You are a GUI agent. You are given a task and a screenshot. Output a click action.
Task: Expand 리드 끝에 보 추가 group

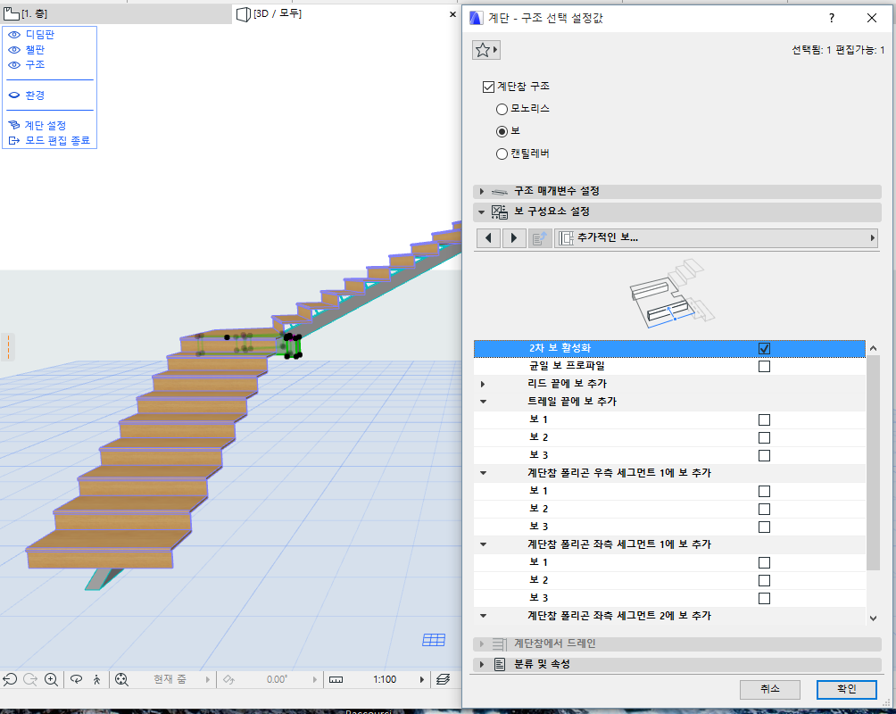pyautogui.click(x=483, y=384)
